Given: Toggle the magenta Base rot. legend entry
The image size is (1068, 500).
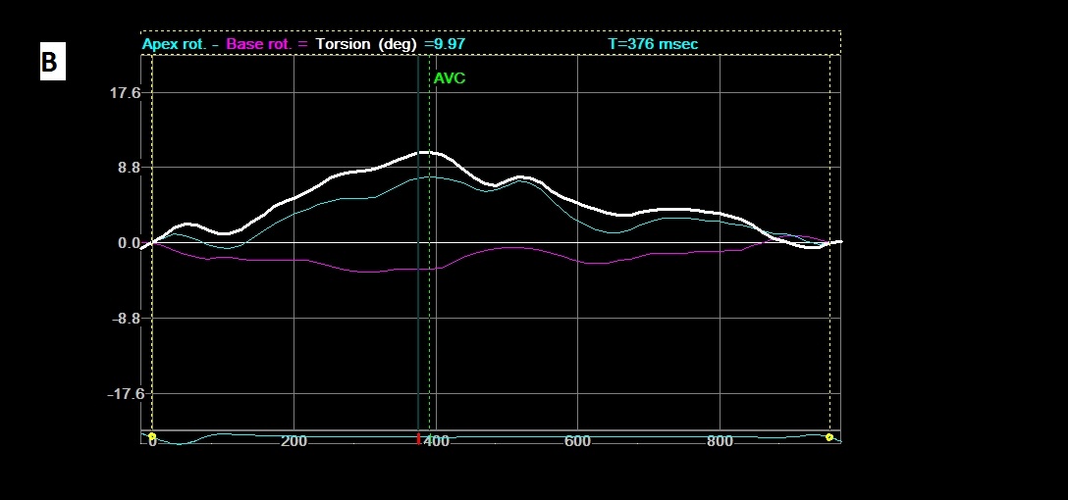Looking at the screenshot, I should click(x=260, y=44).
